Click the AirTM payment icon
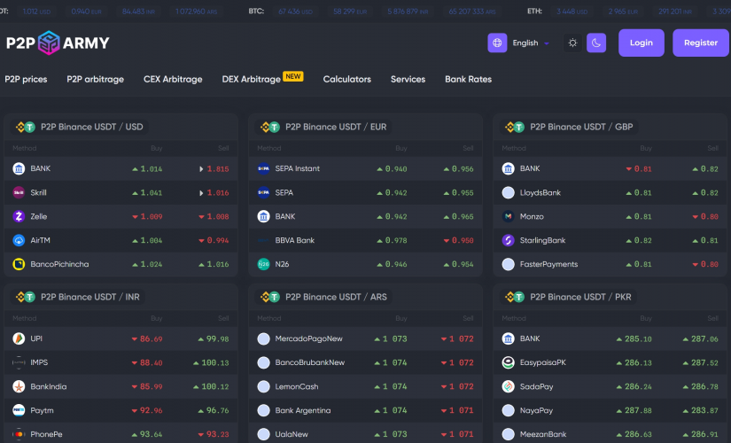The height and width of the screenshot is (443, 731). point(19,240)
